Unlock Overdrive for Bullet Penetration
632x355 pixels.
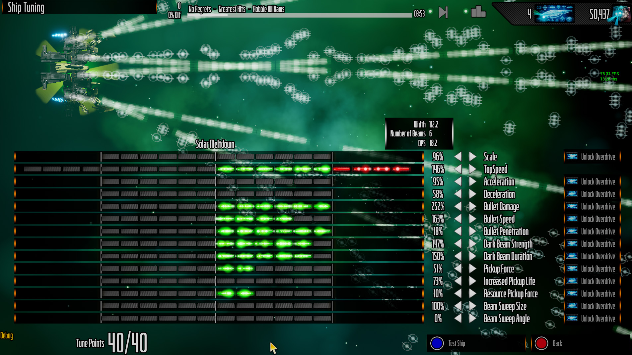coord(592,231)
